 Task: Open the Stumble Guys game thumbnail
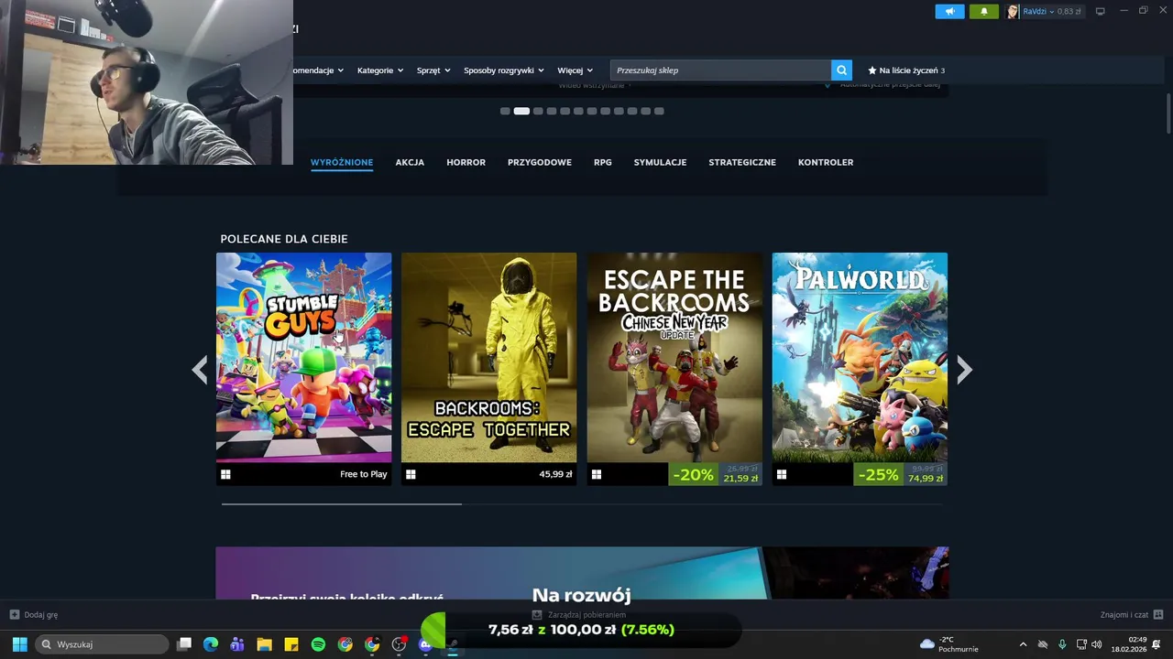click(x=303, y=358)
